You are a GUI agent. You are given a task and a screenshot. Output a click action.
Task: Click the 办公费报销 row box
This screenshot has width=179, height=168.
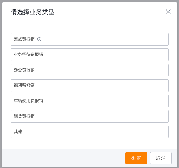pyautogui.click(x=90, y=70)
